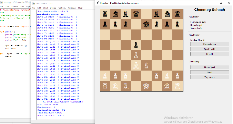The image size is (233, 124).
Task: Click 'Searching with depth' line in shell
Action: pos(53,11)
